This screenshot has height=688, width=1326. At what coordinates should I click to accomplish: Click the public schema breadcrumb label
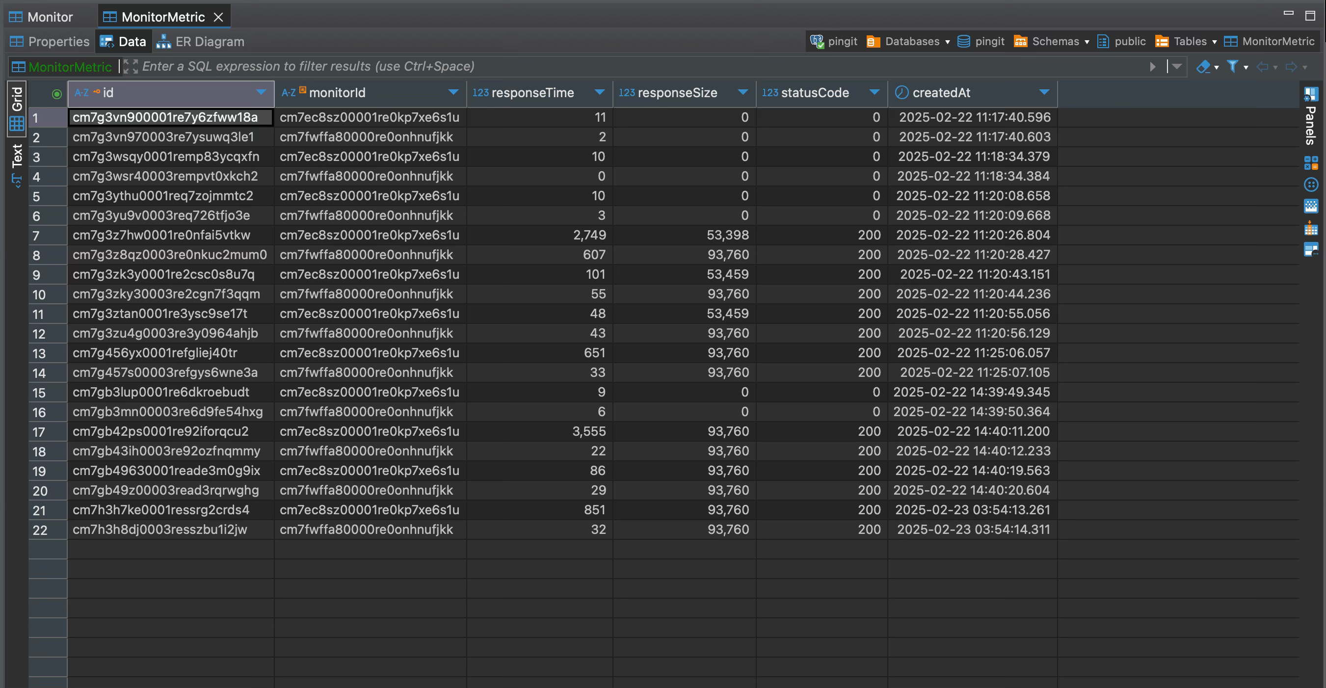1130,42
